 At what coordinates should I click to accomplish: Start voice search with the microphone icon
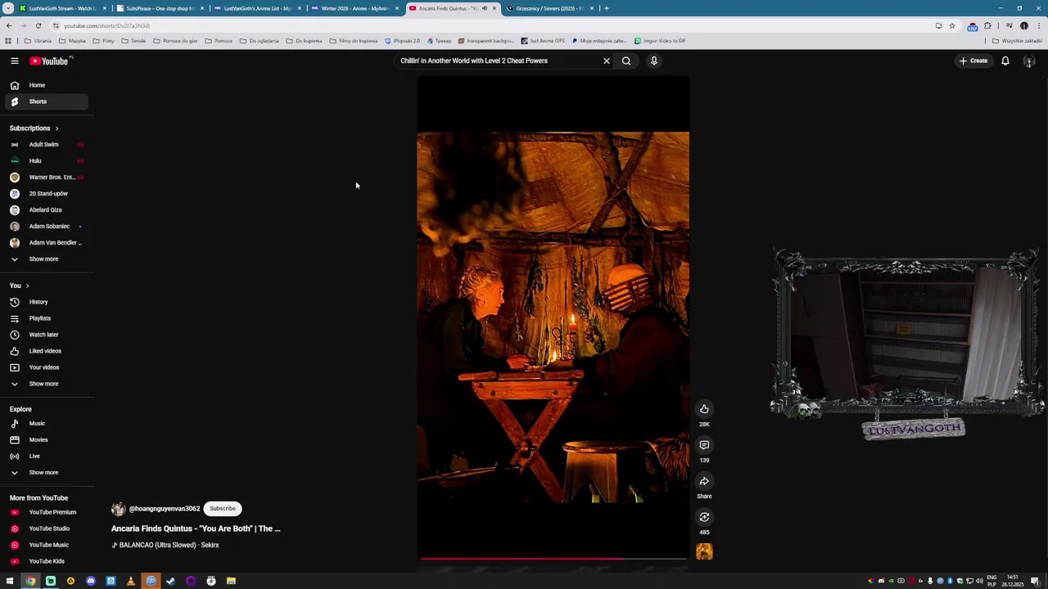click(x=654, y=61)
